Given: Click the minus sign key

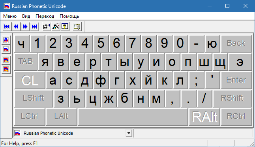Looking at the screenshot, I should click(x=197, y=43).
